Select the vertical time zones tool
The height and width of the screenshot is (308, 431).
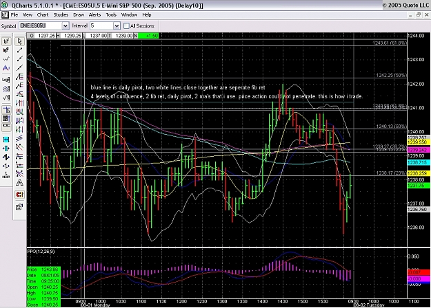tap(19, 103)
